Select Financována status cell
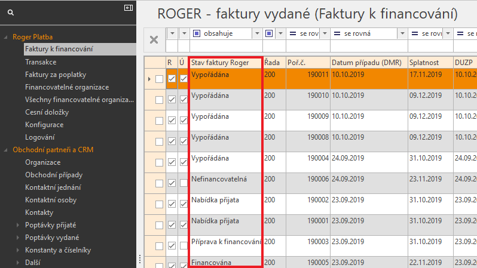The height and width of the screenshot is (268, 477). click(225, 262)
